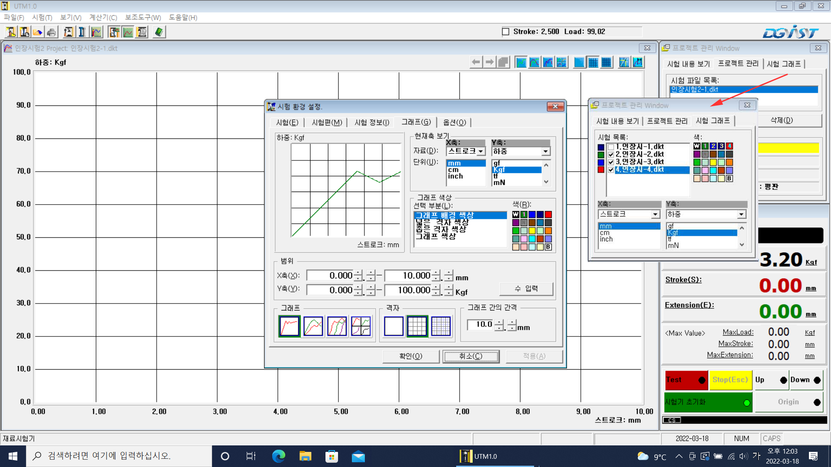Click the new test with folder toolbar icon
This screenshot has width=831, height=467.
(11, 32)
